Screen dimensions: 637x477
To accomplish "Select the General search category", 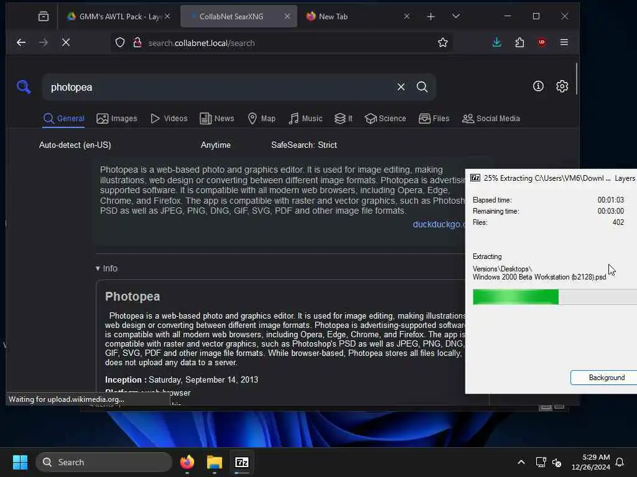I will click(64, 119).
